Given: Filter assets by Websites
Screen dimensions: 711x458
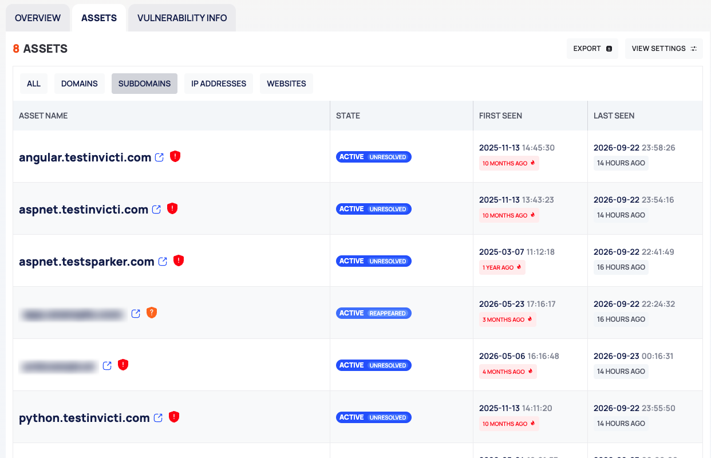Looking at the screenshot, I should click(286, 84).
